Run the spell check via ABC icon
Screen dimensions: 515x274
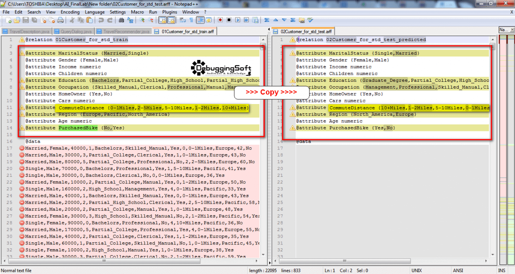point(310,20)
